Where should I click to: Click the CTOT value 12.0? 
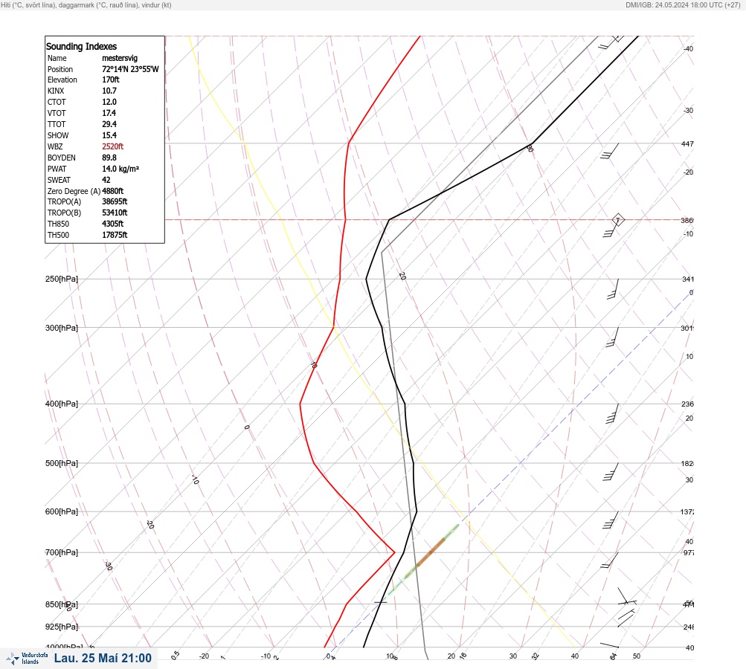[x=109, y=102]
